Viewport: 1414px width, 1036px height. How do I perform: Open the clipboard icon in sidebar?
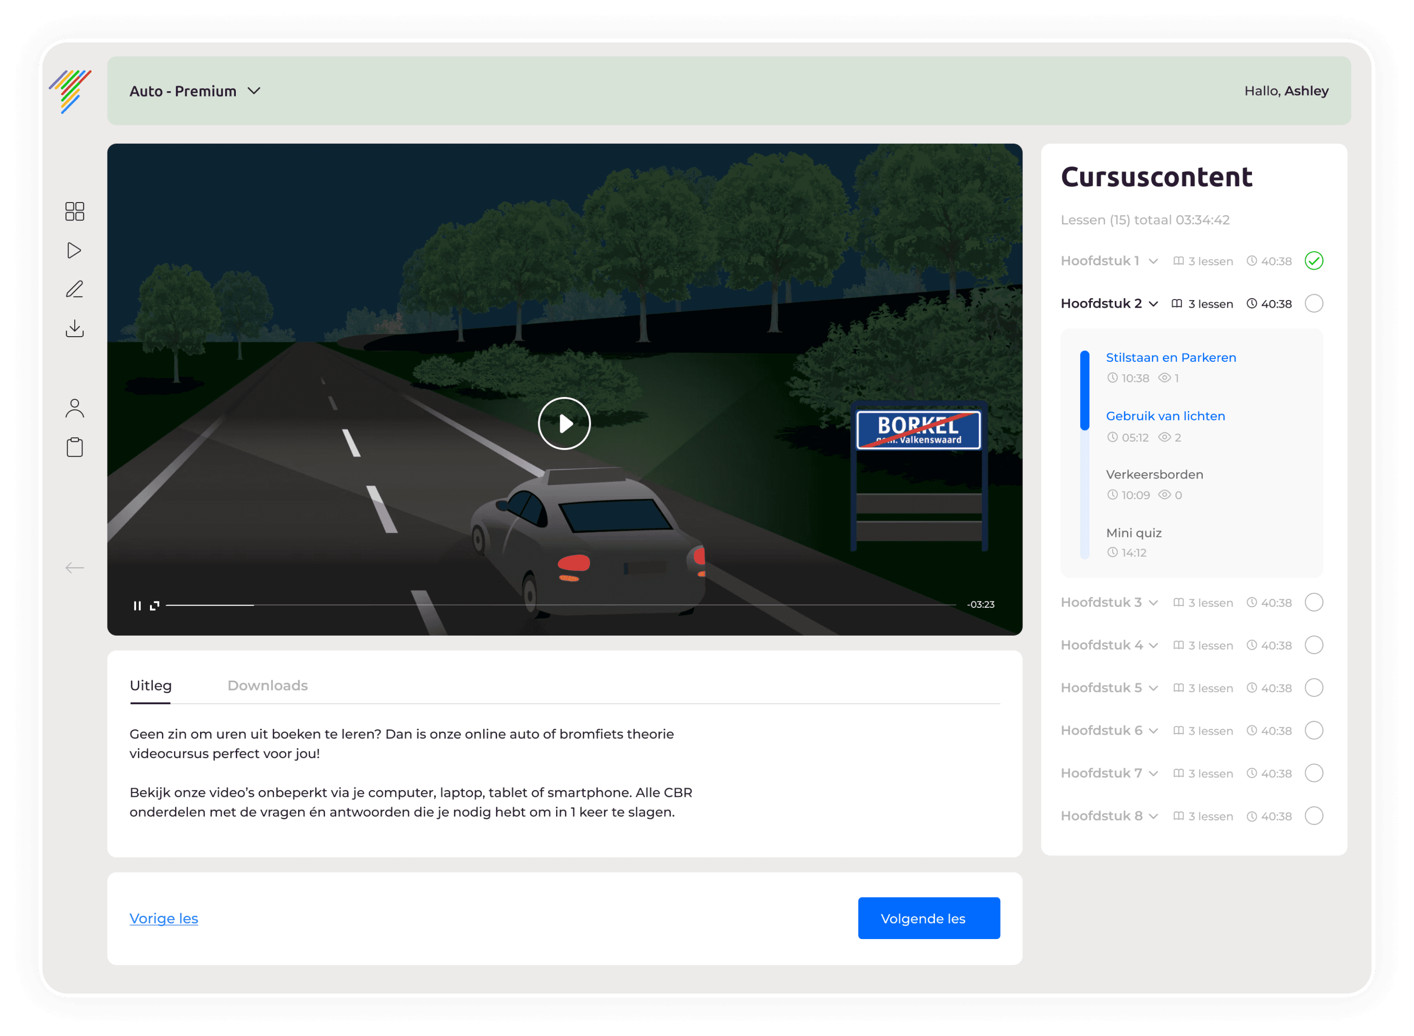75,448
